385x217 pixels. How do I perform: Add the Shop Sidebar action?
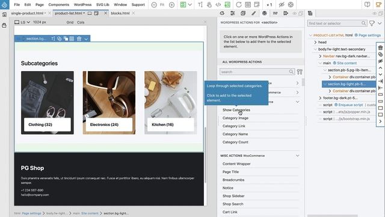tap(233, 196)
